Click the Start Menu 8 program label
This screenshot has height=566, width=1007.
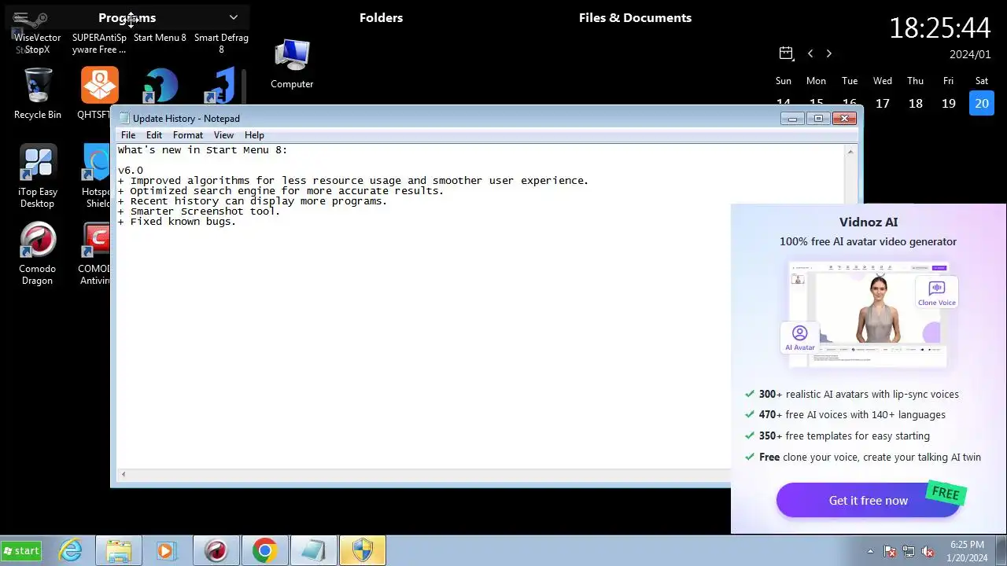click(x=160, y=38)
